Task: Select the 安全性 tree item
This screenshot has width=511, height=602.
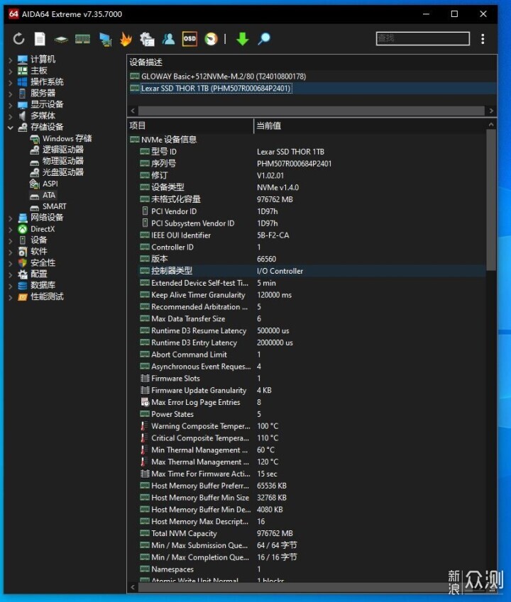Action: click(x=43, y=263)
